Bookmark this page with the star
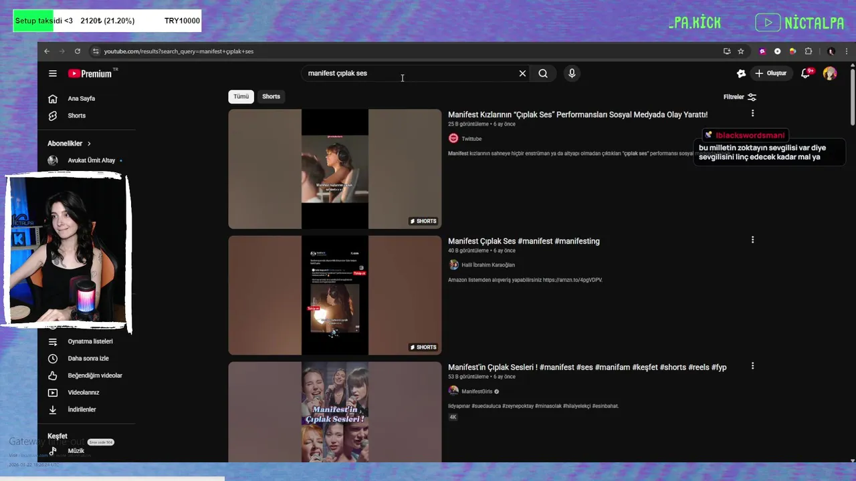Image resolution: width=856 pixels, height=481 pixels. (741, 51)
